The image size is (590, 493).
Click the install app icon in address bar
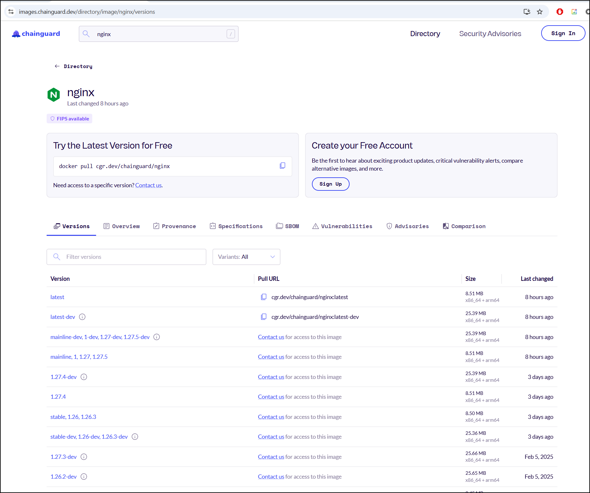pyautogui.click(x=527, y=12)
